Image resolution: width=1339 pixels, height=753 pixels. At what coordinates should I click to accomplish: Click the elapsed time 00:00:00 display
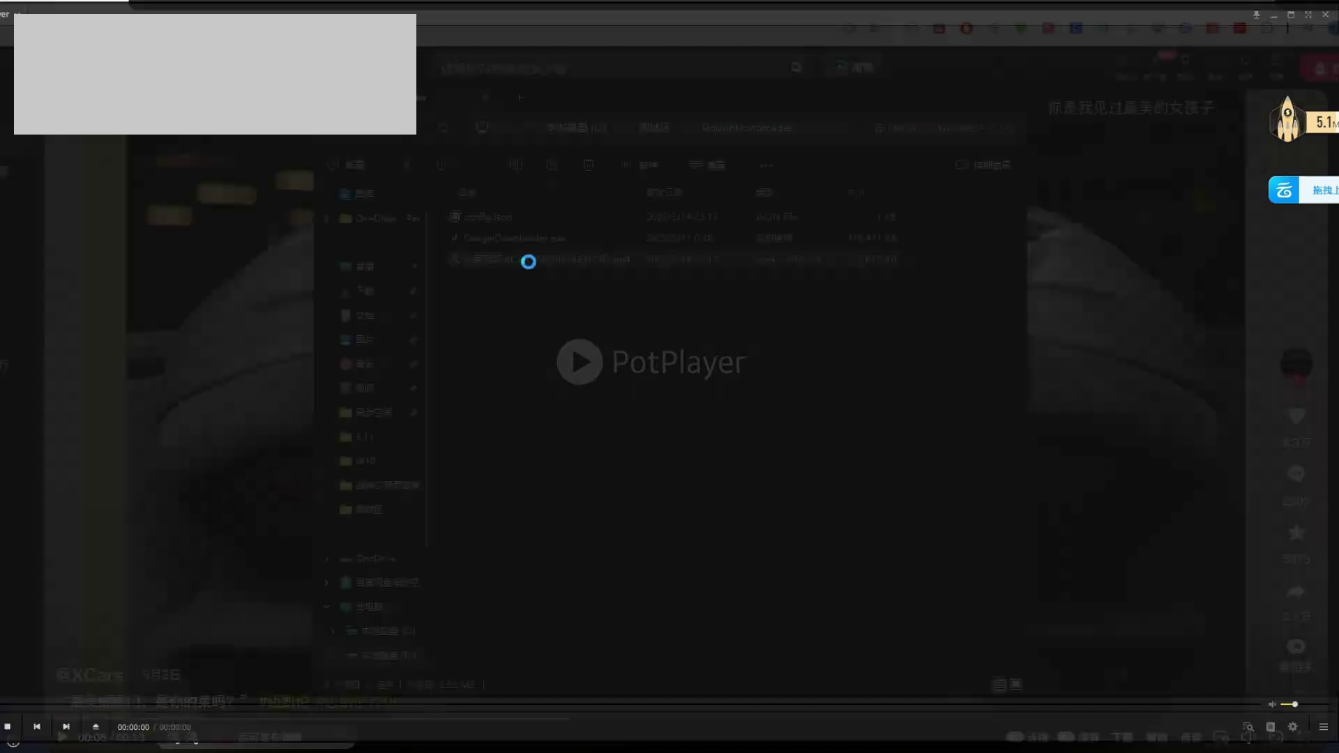pyautogui.click(x=133, y=727)
